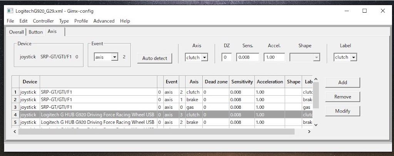Screen dimensions: 394x156
Task: Click the Device column header
Action: point(30,82)
